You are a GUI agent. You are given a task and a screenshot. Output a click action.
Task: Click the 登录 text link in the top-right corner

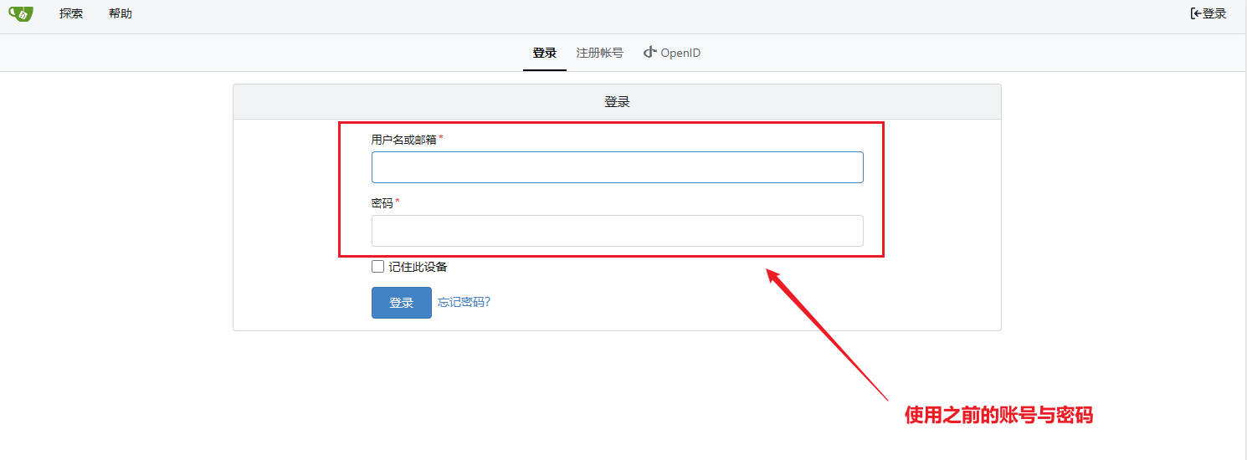click(1214, 13)
